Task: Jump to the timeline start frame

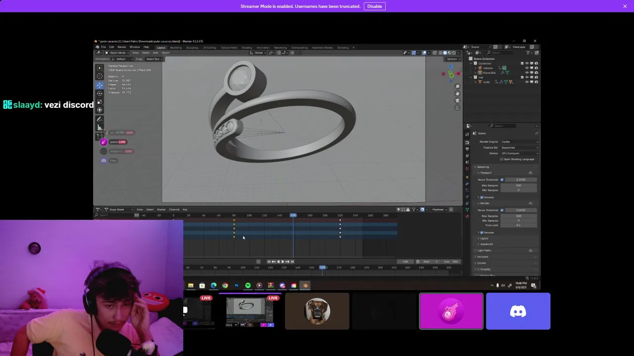Action: pyautogui.click(x=269, y=262)
